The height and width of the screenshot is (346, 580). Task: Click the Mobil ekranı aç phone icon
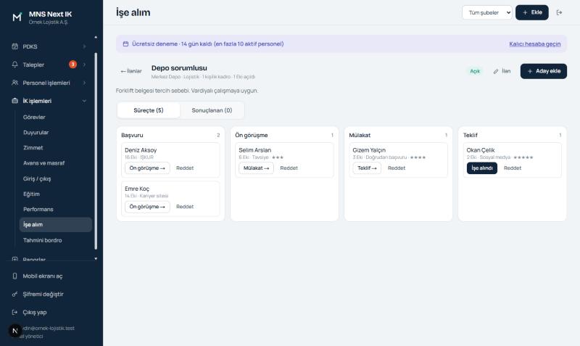point(14,276)
